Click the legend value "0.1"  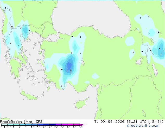tap(3, 127)
